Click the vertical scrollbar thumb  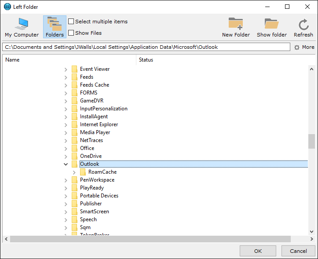coord(311,141)
